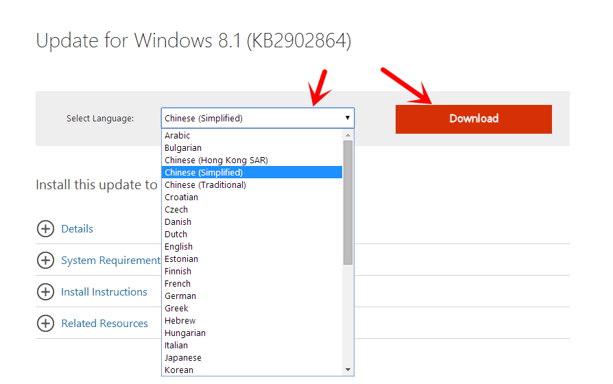Click the red Download button
The height and width of the screenshot is (384, 613).
tap(473, 119)
